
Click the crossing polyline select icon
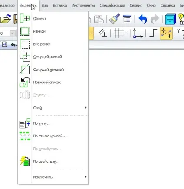pos(25,70)
